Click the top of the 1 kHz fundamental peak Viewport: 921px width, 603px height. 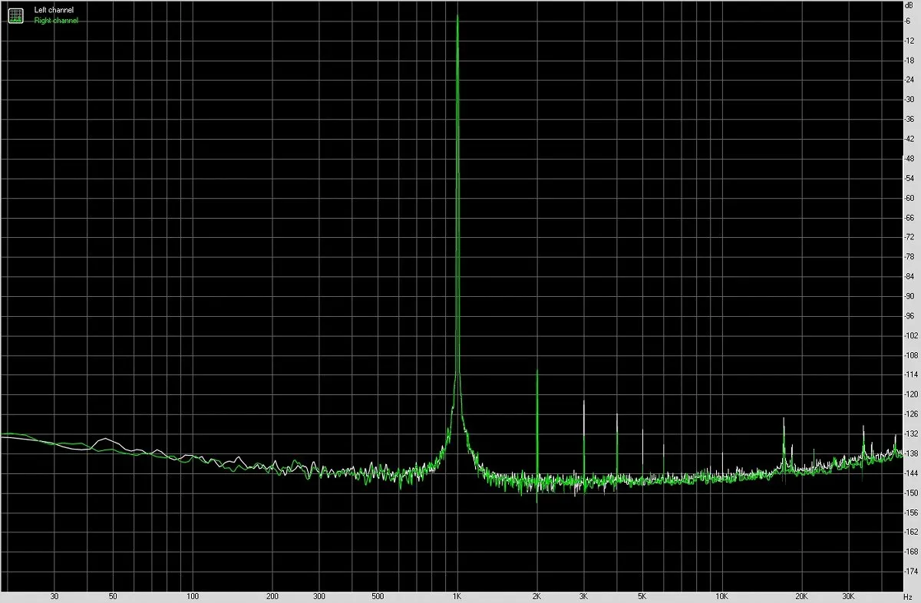pos(458,16)
